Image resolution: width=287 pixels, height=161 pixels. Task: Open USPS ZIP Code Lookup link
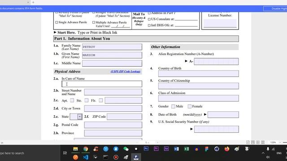coord(126,72)
